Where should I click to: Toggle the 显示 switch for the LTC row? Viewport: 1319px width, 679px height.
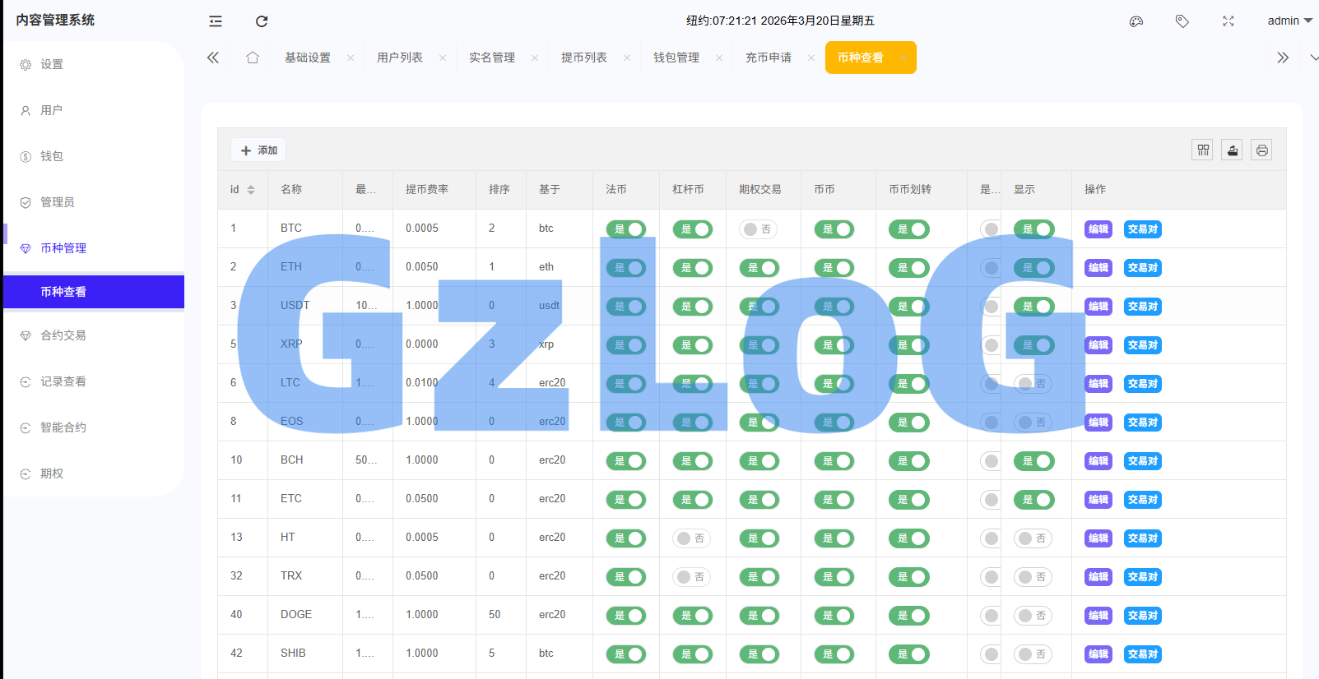click(x=1033, y=384)
